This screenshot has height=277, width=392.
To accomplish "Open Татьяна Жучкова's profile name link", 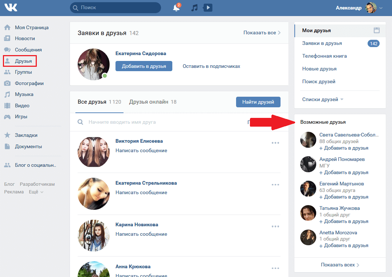I will coord(339,208).
